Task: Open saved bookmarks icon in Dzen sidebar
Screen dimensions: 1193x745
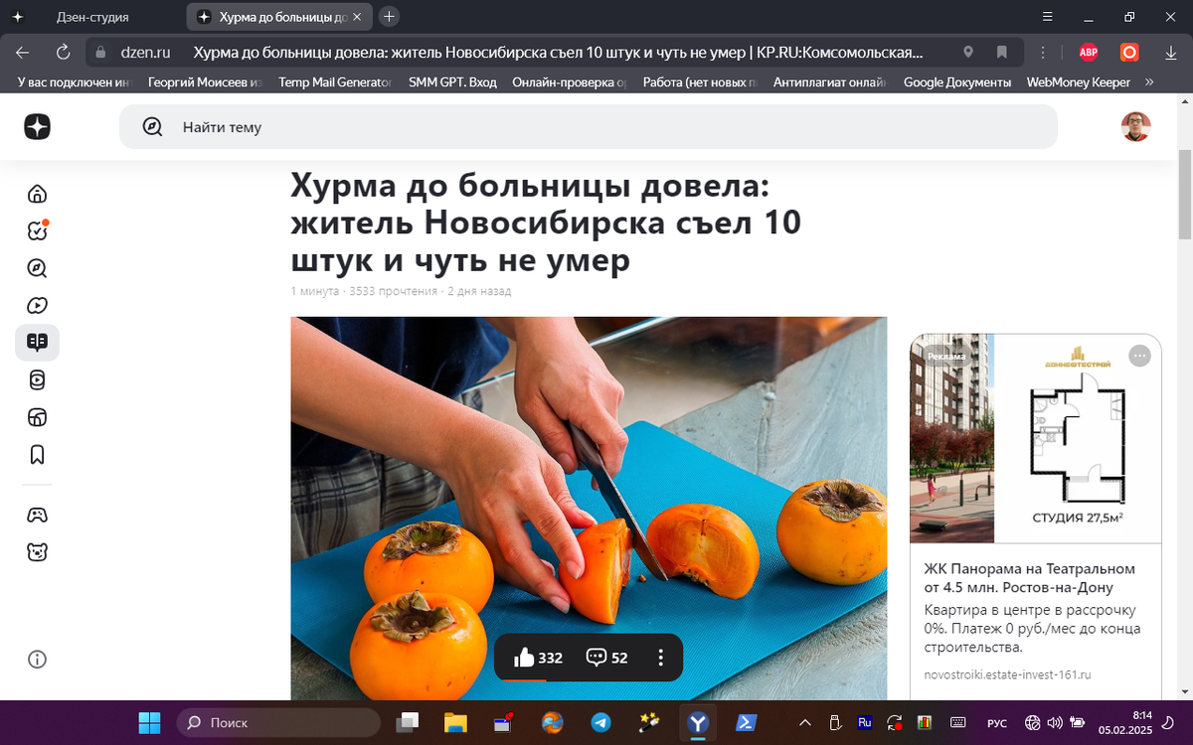Action: coord(37,454)
